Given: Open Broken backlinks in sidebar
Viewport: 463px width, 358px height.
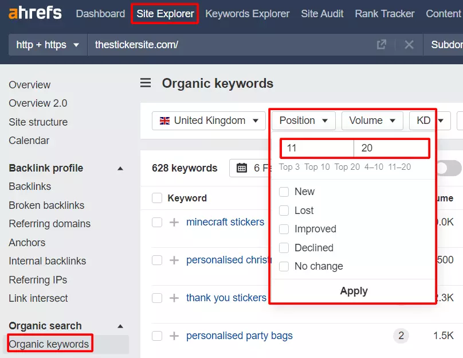Looking at the screenshot, I should pyautogui.click(x=46, y=205).
